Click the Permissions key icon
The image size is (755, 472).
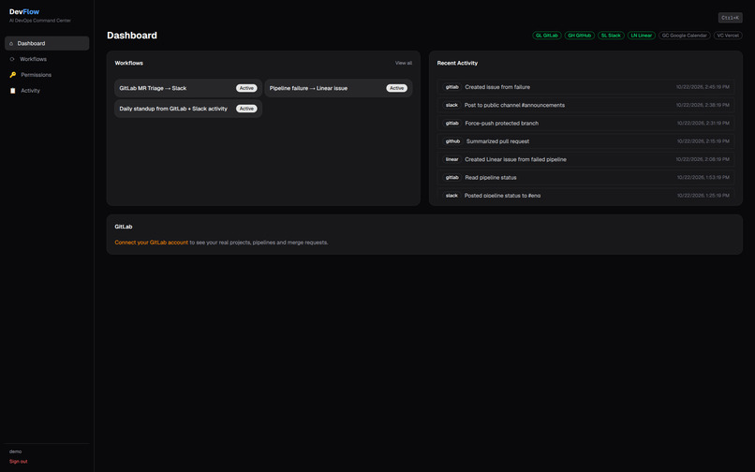click(x=13, y=75)
